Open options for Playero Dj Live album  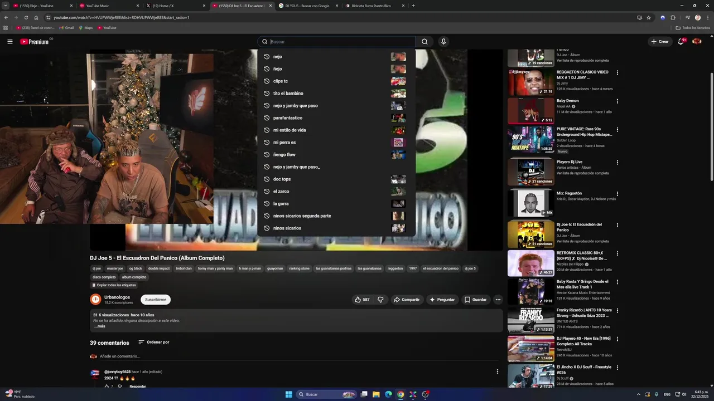(617, 163)
